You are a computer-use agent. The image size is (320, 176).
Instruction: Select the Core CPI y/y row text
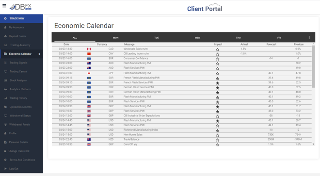point(130,144)
